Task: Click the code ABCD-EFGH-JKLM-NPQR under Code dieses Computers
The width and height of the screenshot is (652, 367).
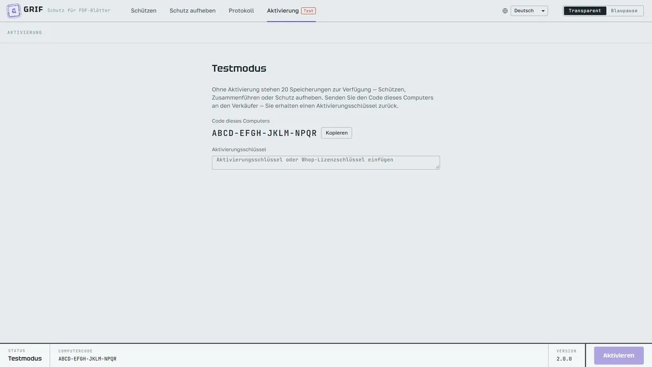Action: 264,133
